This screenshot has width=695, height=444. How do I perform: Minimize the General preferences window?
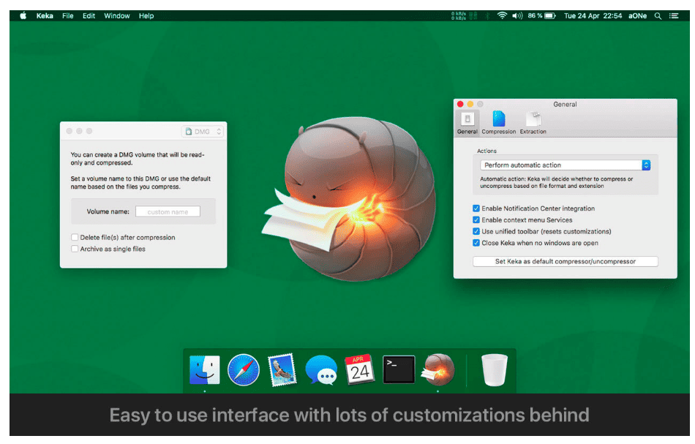tap(470, 104)
